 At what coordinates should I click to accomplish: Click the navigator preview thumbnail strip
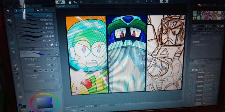(x=209, y=15)
